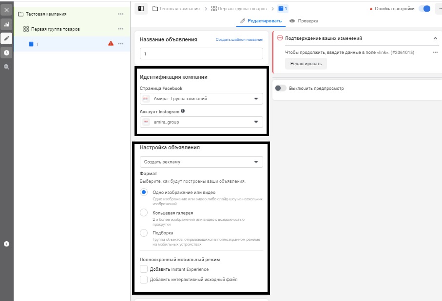Screen dimensions: 442x301
Task: Click ad 1 in the breadcrumb
Action: [283, 9]
